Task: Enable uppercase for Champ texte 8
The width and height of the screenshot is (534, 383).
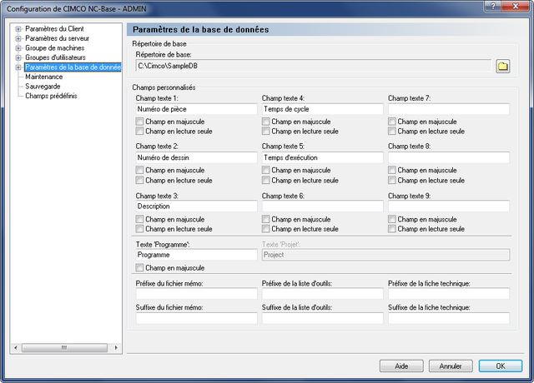Action: click(392, 170)
